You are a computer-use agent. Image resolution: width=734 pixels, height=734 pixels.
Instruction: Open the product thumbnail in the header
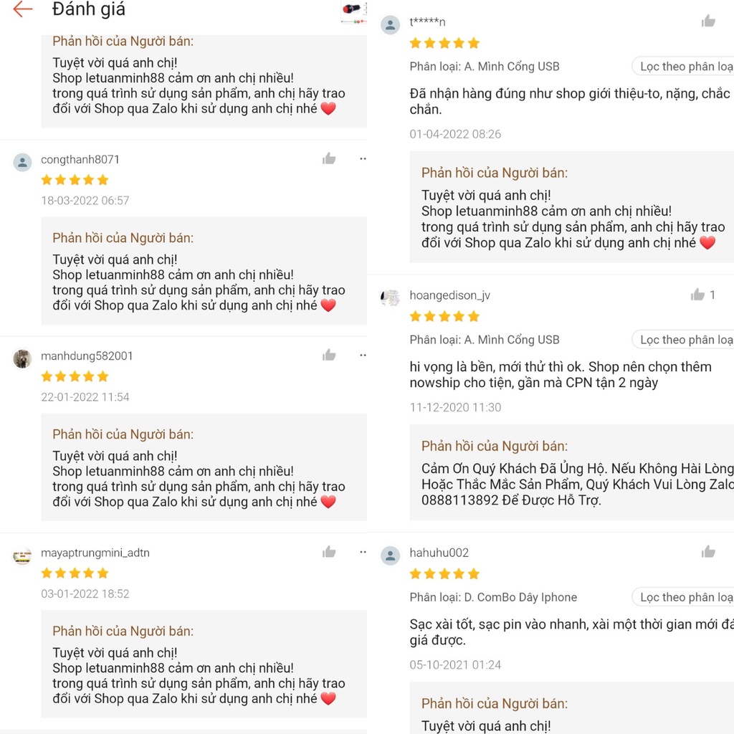click(x=351, y=11)
